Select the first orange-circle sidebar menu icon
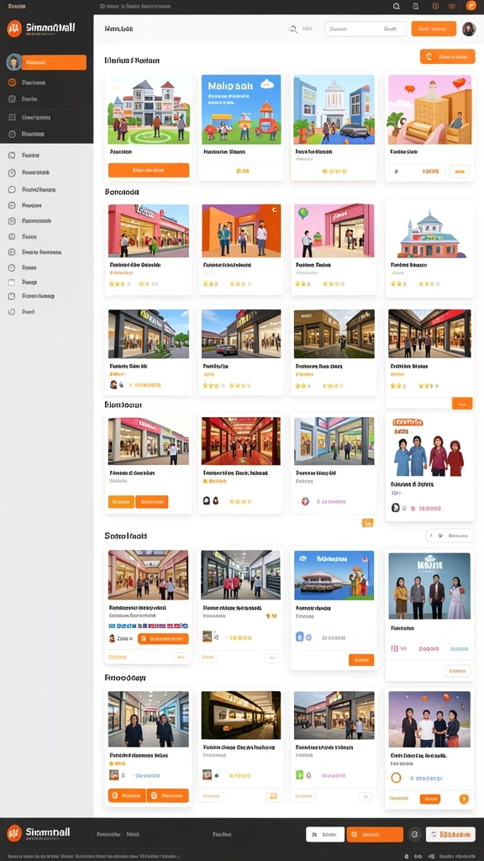The image size is (484, 861). point(12,82)
